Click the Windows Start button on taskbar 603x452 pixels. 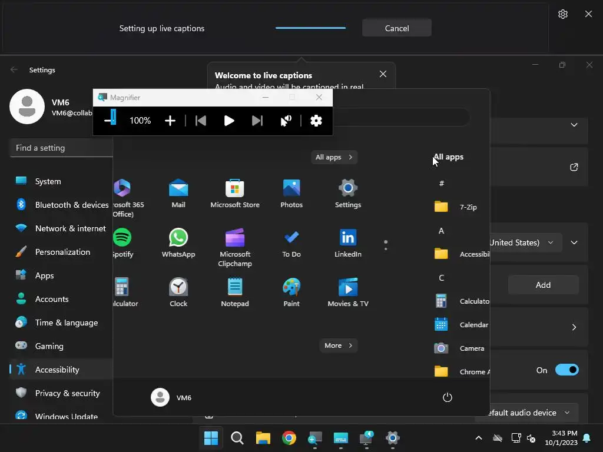pyautogui.click(x=211, y=438)
